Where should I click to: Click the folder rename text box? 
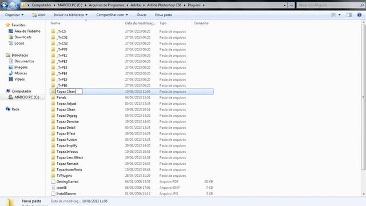[69, 92]
